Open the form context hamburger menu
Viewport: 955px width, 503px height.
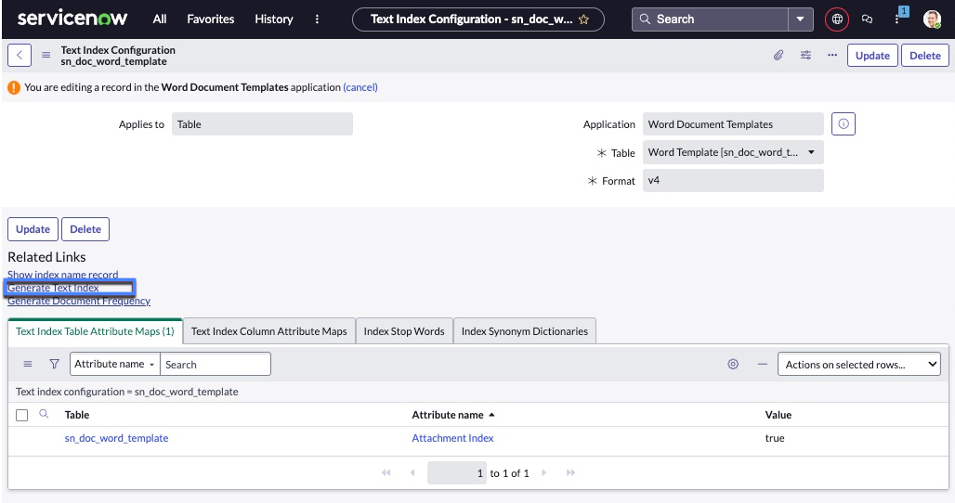[x=46, y=56]
